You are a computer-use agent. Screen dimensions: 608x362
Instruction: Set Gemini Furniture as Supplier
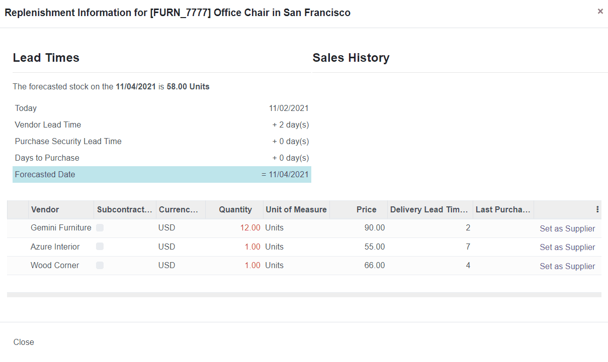point(567,228)
